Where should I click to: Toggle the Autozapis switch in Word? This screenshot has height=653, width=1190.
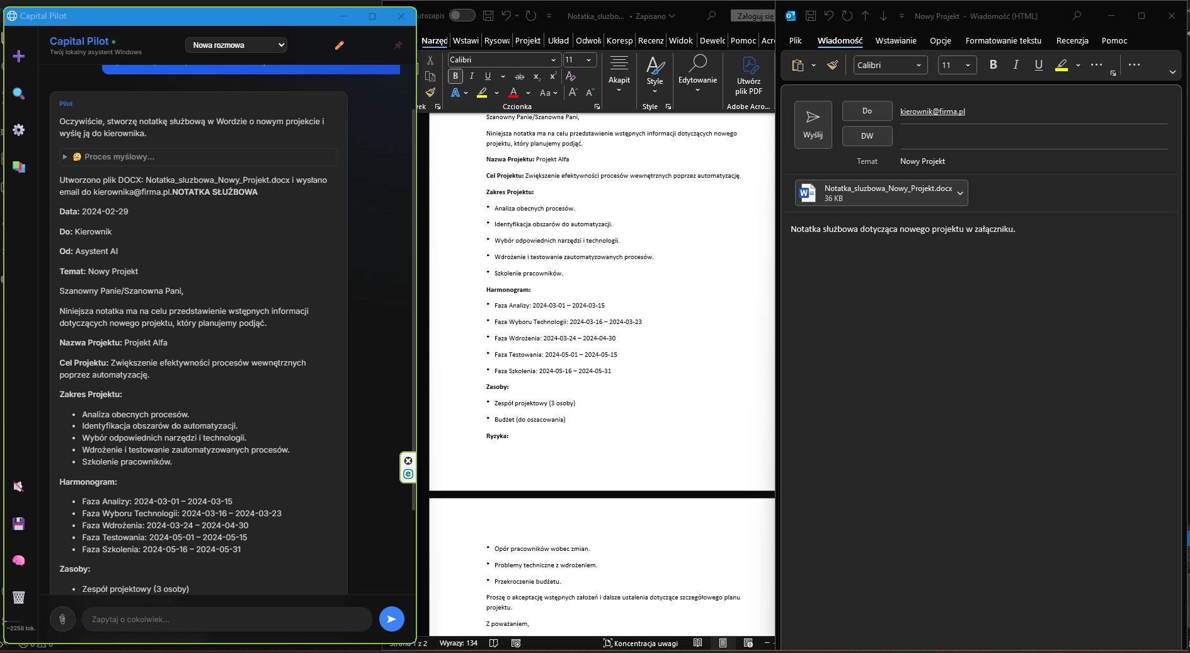(462, 16)
